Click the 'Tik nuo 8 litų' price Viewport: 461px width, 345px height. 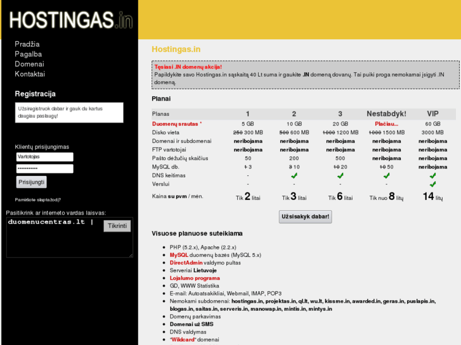click(386, 196)
